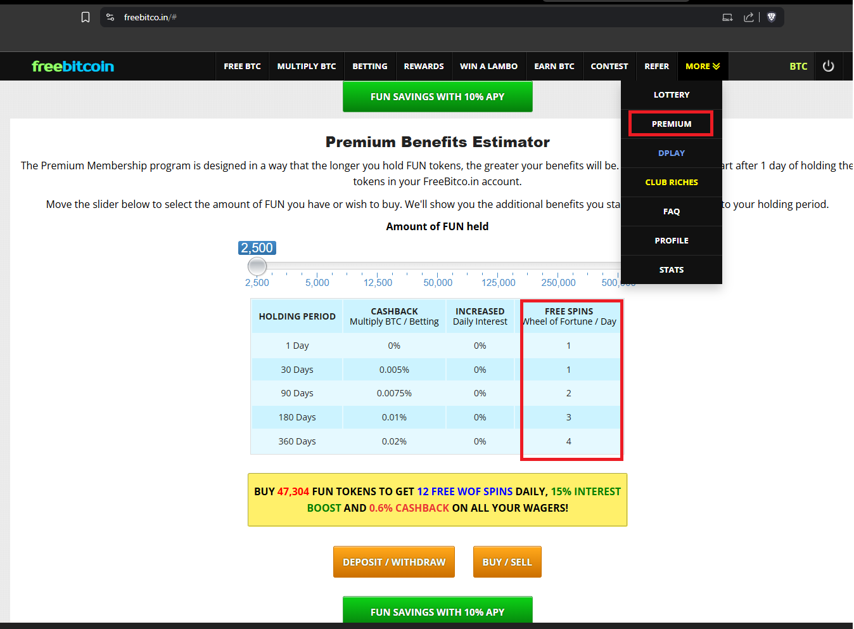
Task: Click the 360 Days row label
Action: pyautogui.click(x=297, y=441)
